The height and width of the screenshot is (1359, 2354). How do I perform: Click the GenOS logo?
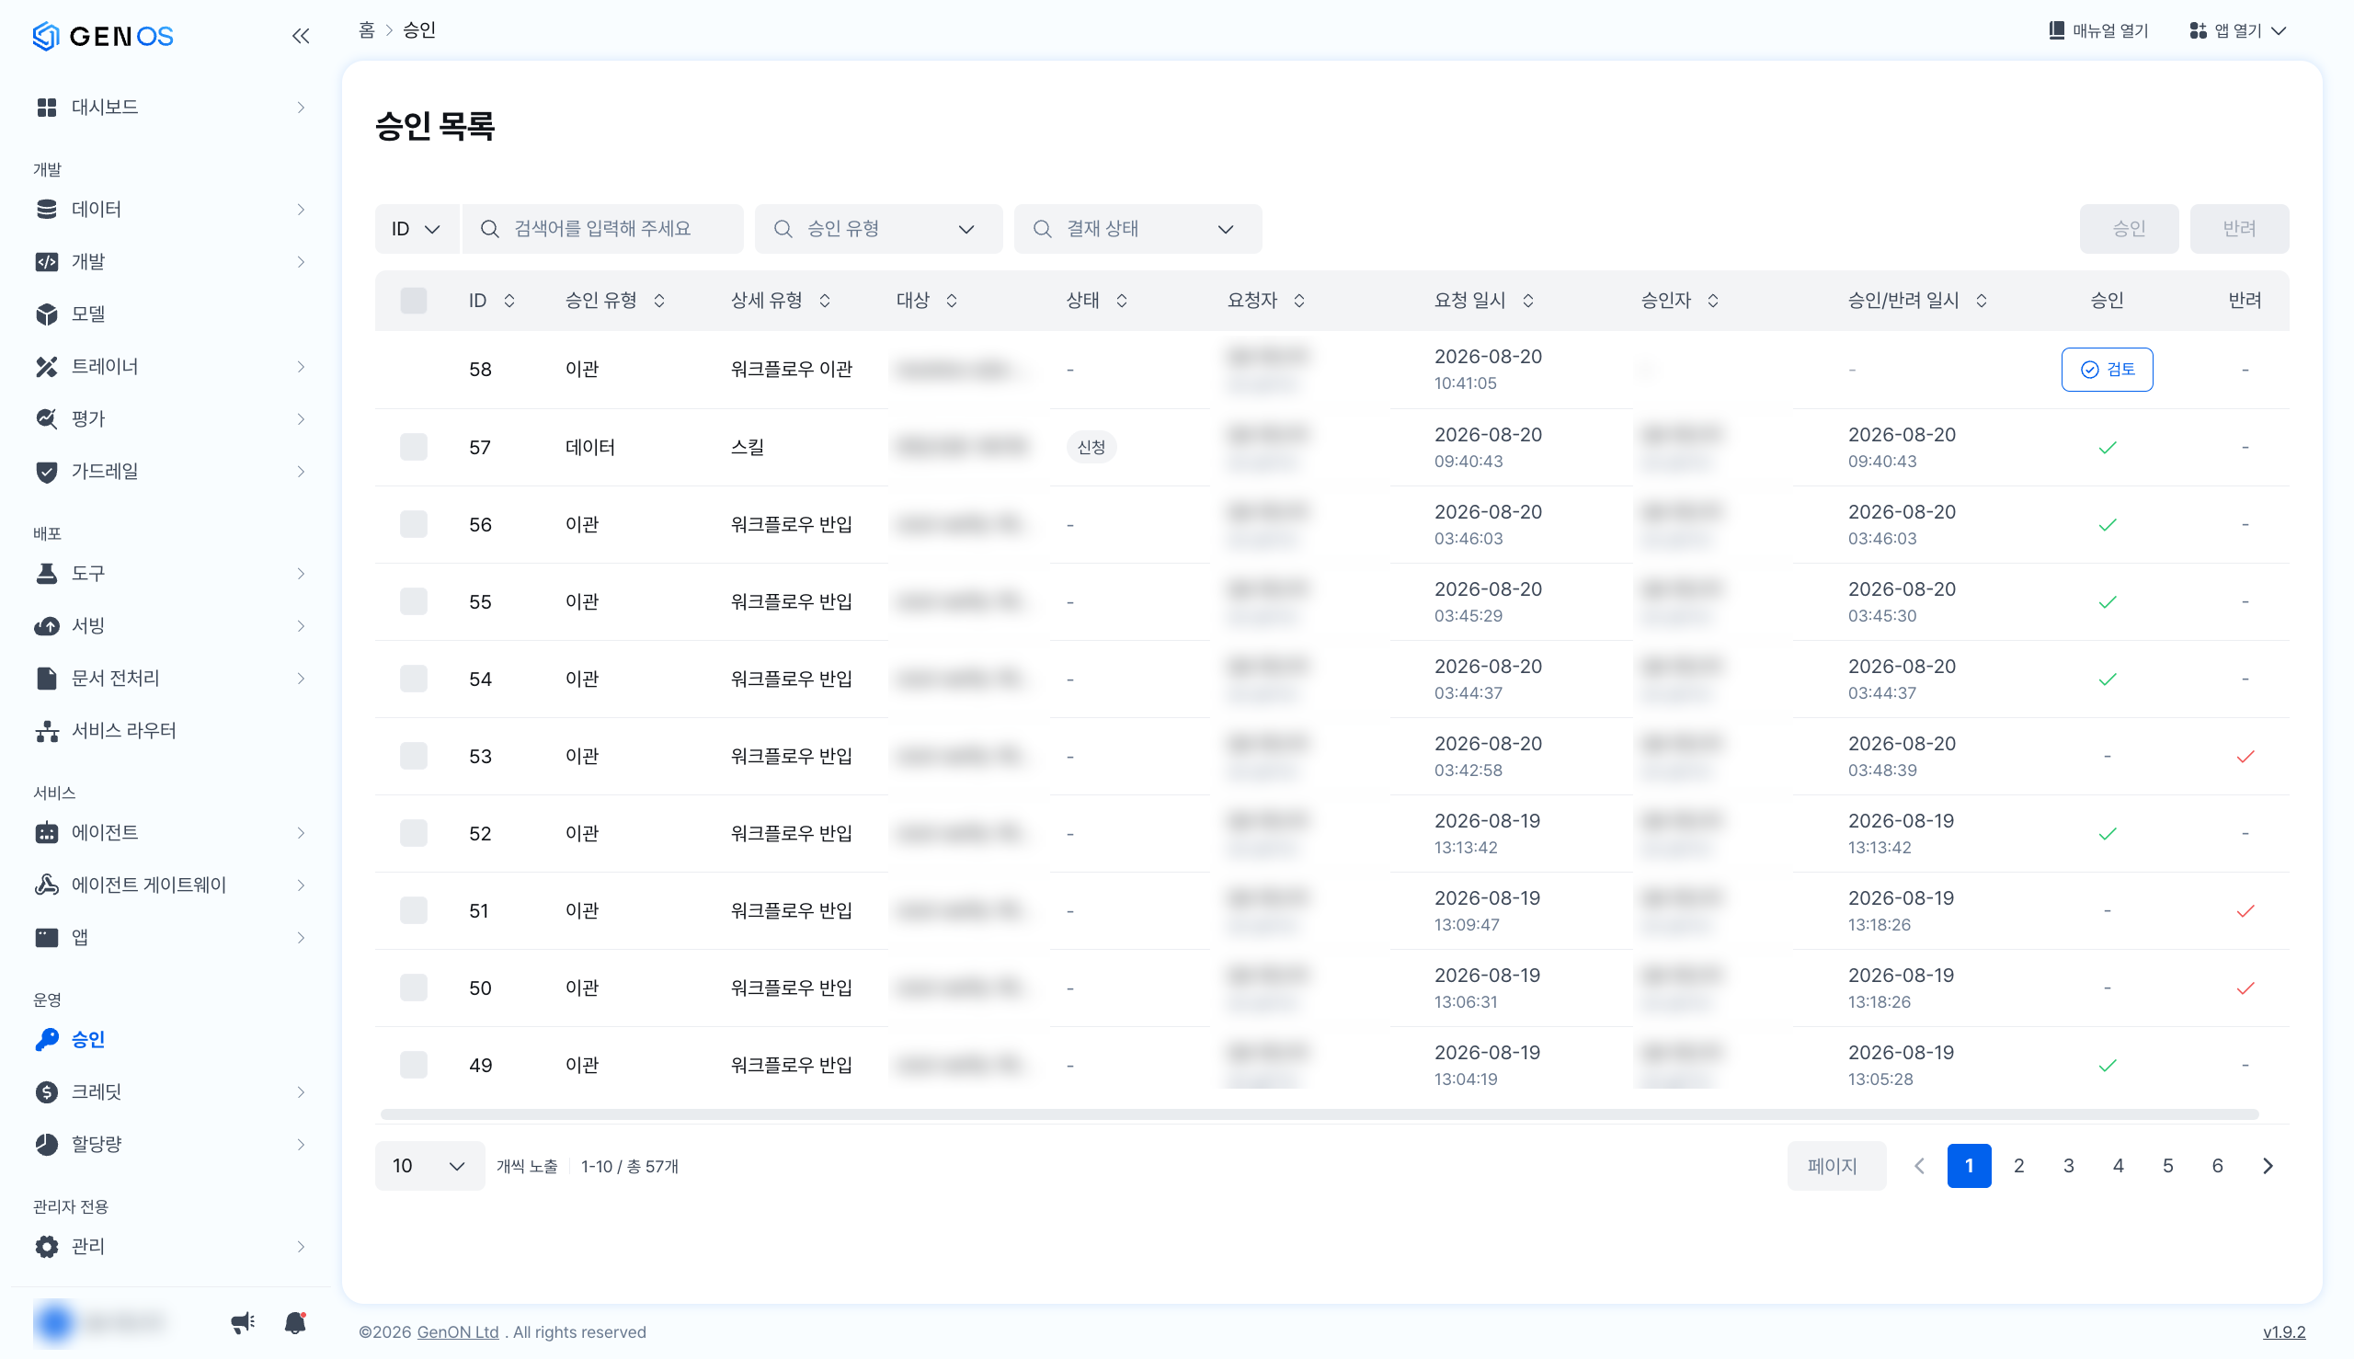103,36
